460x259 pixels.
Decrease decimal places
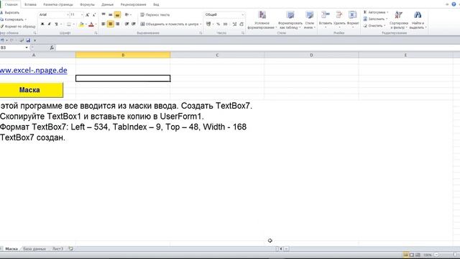[241, 24]
